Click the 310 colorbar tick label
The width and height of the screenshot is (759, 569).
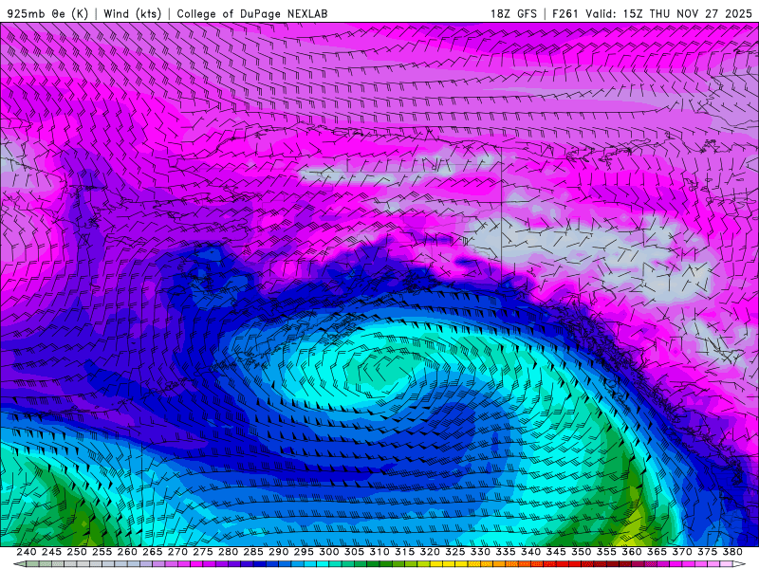tap(379, 552)
